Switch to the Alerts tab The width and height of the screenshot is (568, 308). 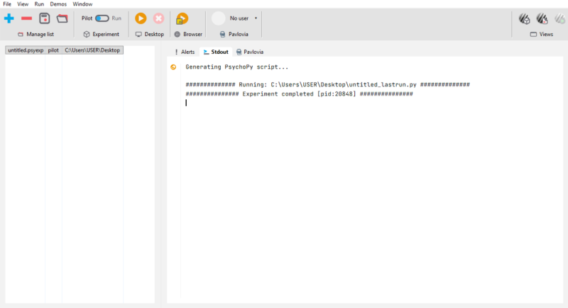tap(185, 52)
